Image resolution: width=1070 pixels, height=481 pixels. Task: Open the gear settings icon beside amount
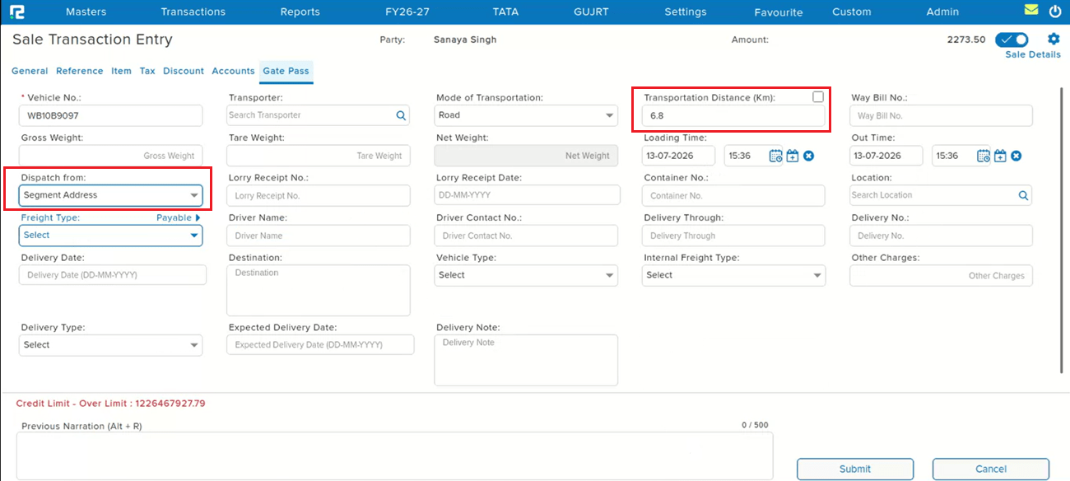pyautogui.click(x=1054, y=39)
